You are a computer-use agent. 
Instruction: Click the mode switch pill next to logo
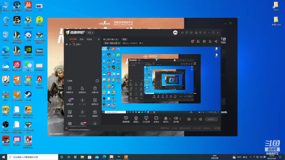[90, 32]
